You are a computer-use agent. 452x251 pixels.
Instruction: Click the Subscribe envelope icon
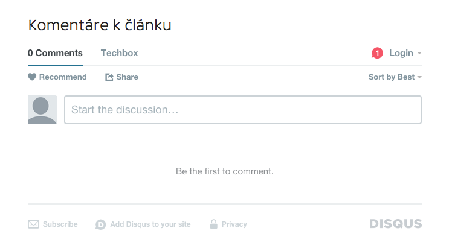click(x=33, y=224)
